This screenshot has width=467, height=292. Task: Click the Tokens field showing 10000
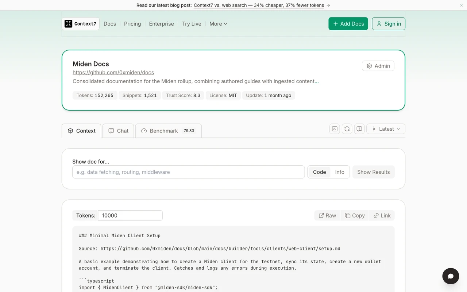(130, 215)
